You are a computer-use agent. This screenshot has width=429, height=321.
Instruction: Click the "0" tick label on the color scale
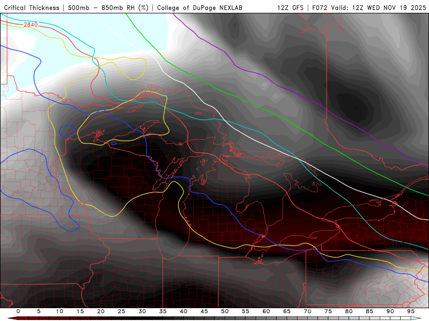18,311
